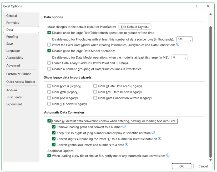Check "Enable Data Analysis add-ins: Power Pivot and 3D Maps"
Image resolution: width=217 pixels, height=172 pixels.
(49, 63)
